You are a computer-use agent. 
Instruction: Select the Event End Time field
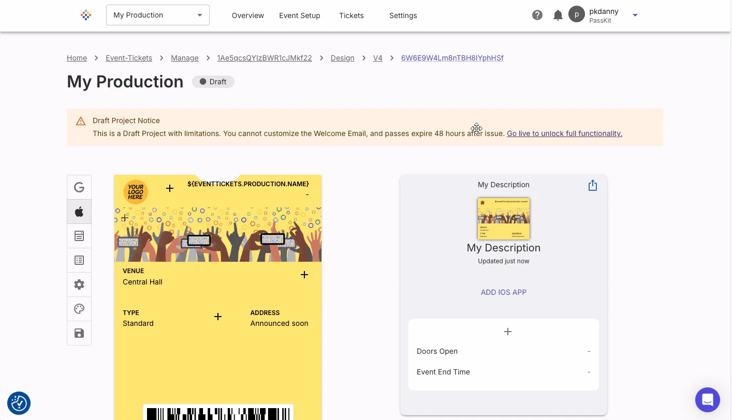[504, 372]
